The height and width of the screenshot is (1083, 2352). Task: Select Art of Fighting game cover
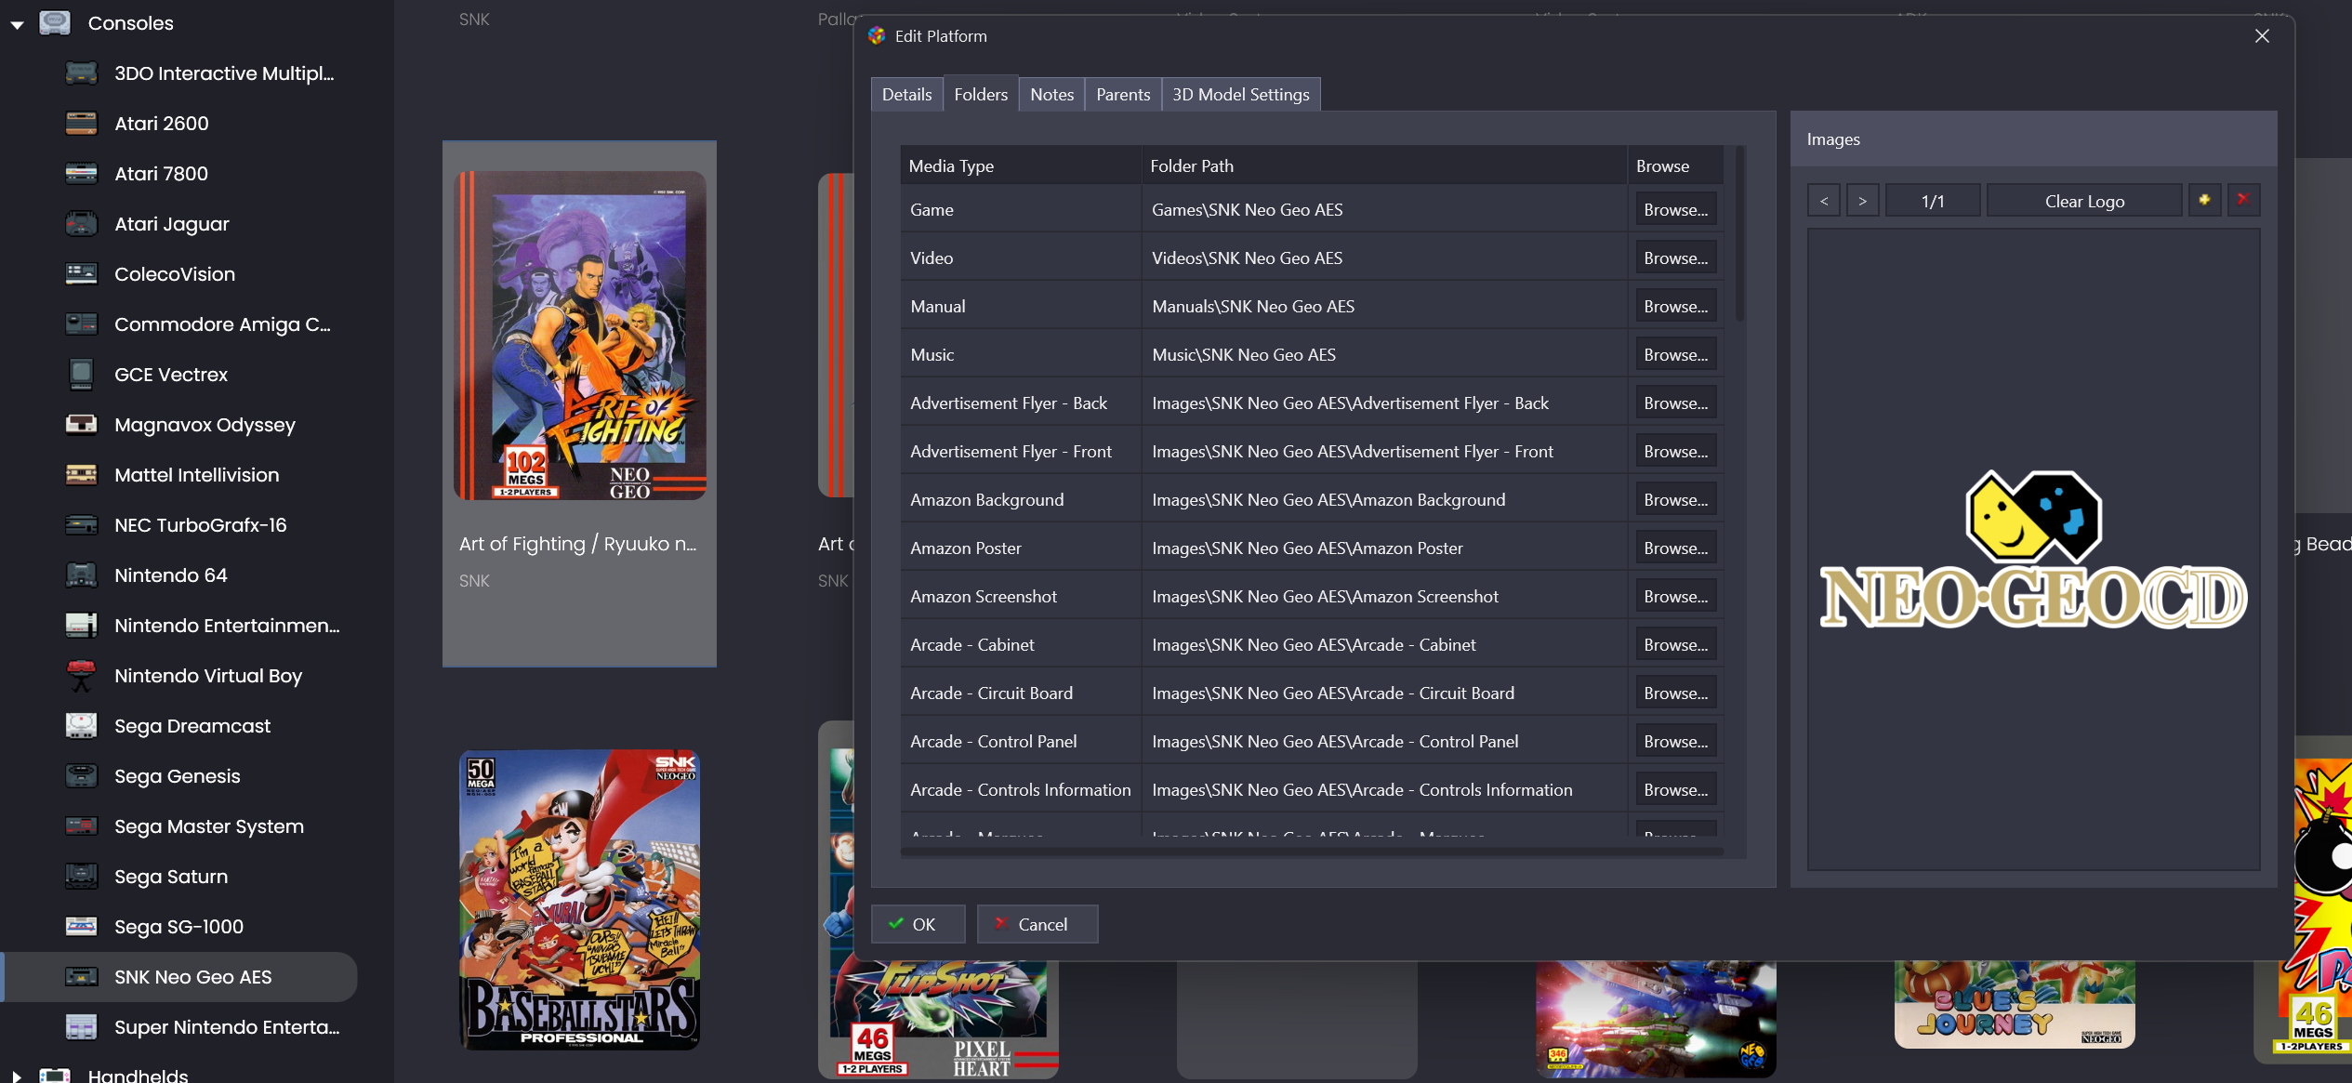point(580,336)
